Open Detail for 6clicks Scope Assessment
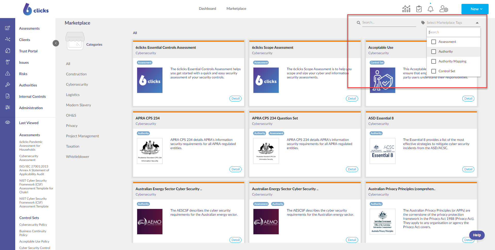Screen dimensions: 495x250 352,99
